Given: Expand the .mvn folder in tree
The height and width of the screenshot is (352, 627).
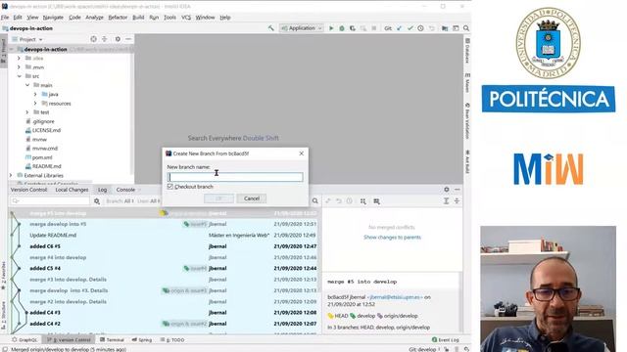Looking at the screenshot, I should point(19,67).
